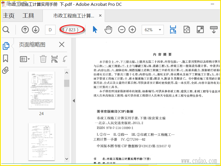Collapse the navigation pane with left triangle
221x166 pixels.
coord(74,101)
